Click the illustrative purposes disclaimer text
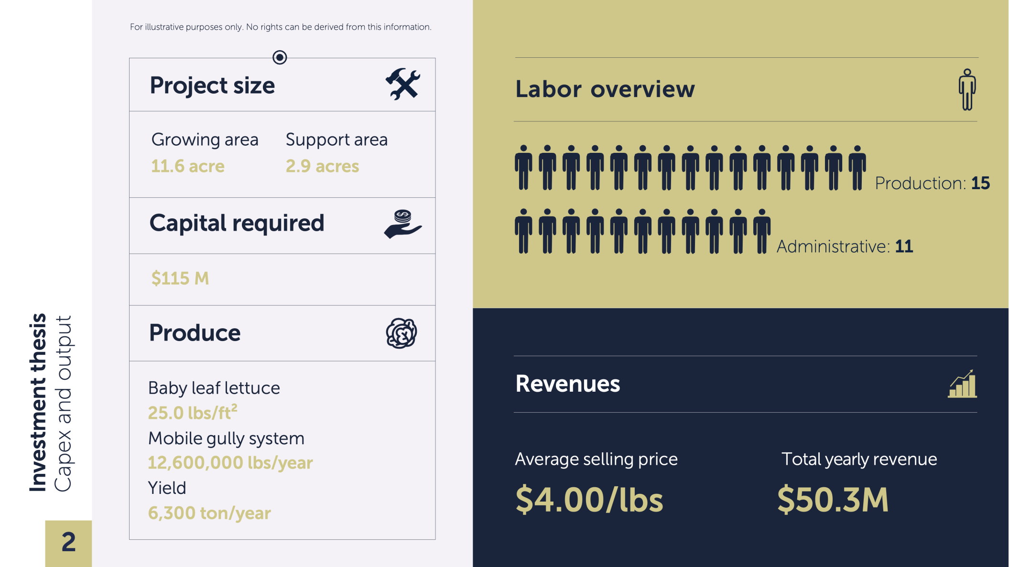1009x567 pixels. (x=281, y=27)
